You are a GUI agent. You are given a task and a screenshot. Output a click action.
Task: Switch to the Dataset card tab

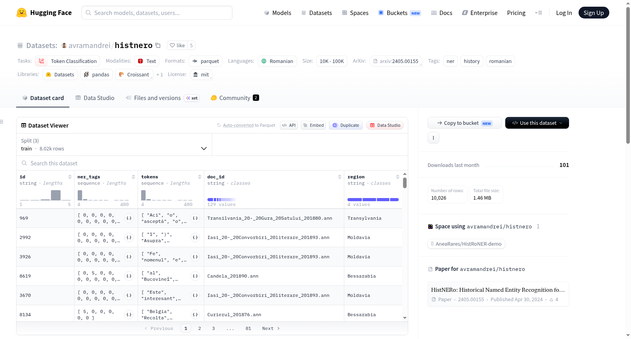43,98
